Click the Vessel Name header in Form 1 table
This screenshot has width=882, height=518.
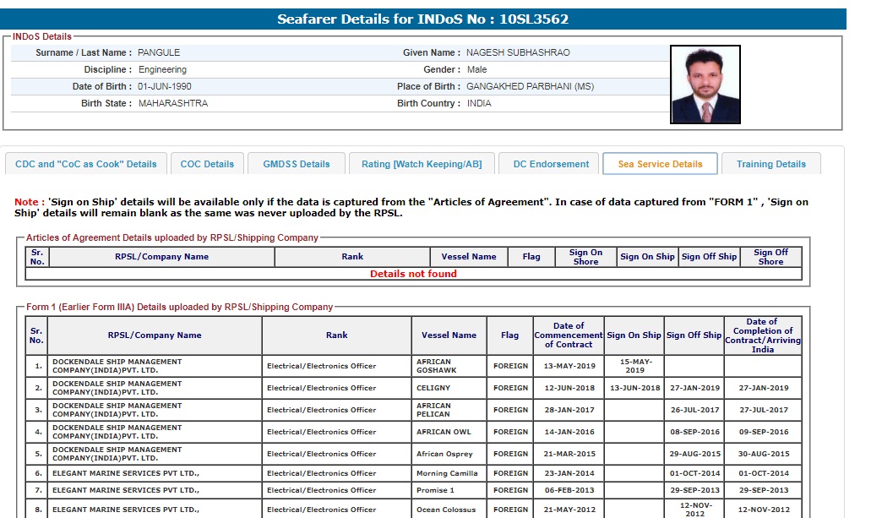[x=449, y=335]
